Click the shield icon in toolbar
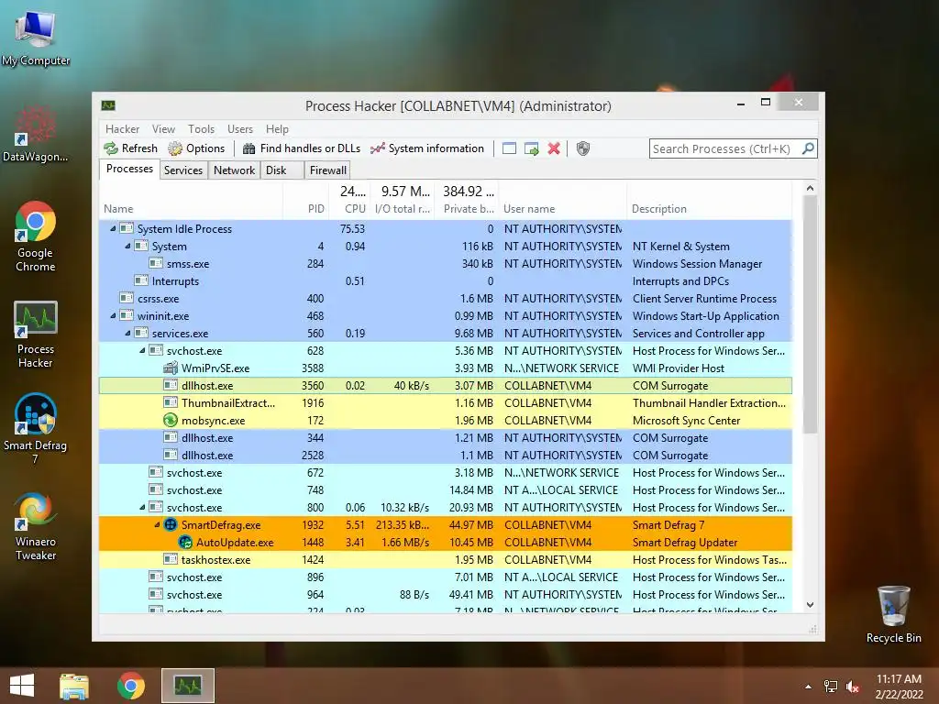Viewport: 939px width, 704px height. (582, 148)
